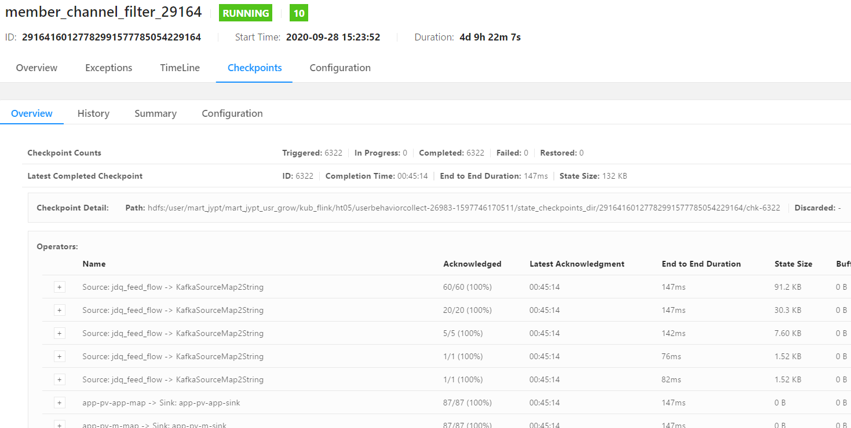The height and width of the screenshot is (428, 851).
Task: Expand the source operator with 76ms duration
Action: (59, 356)
